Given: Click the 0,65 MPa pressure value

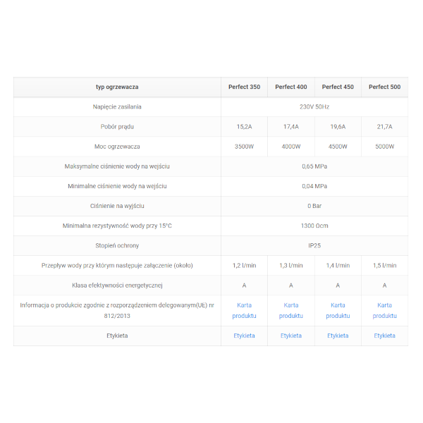Looking at the screenshot, I should click(314, 166).
